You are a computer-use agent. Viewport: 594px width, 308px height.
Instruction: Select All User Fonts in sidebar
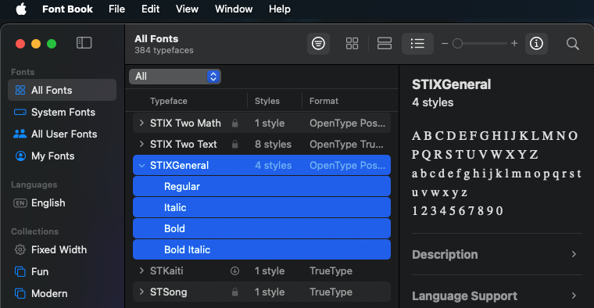pyautogui.click(x=62, y=134)
